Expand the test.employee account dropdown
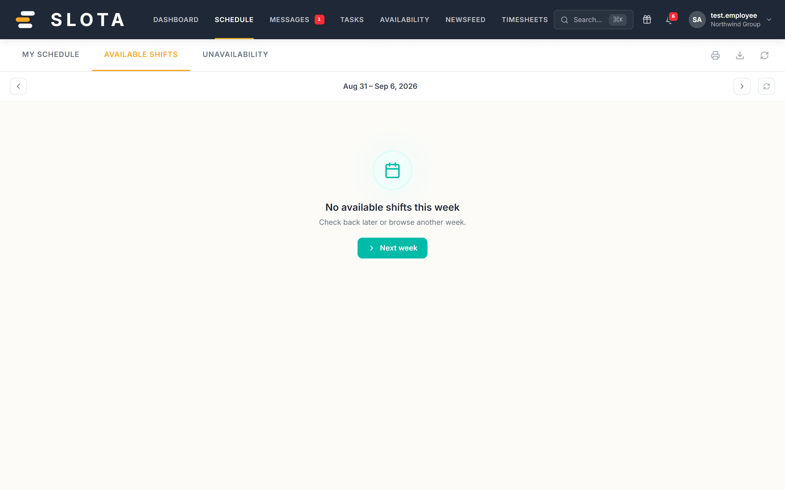 769,19
